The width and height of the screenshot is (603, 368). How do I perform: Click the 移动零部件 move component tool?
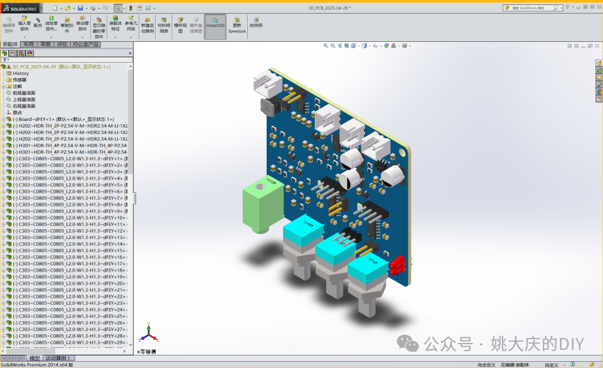[x=82, y=23]
